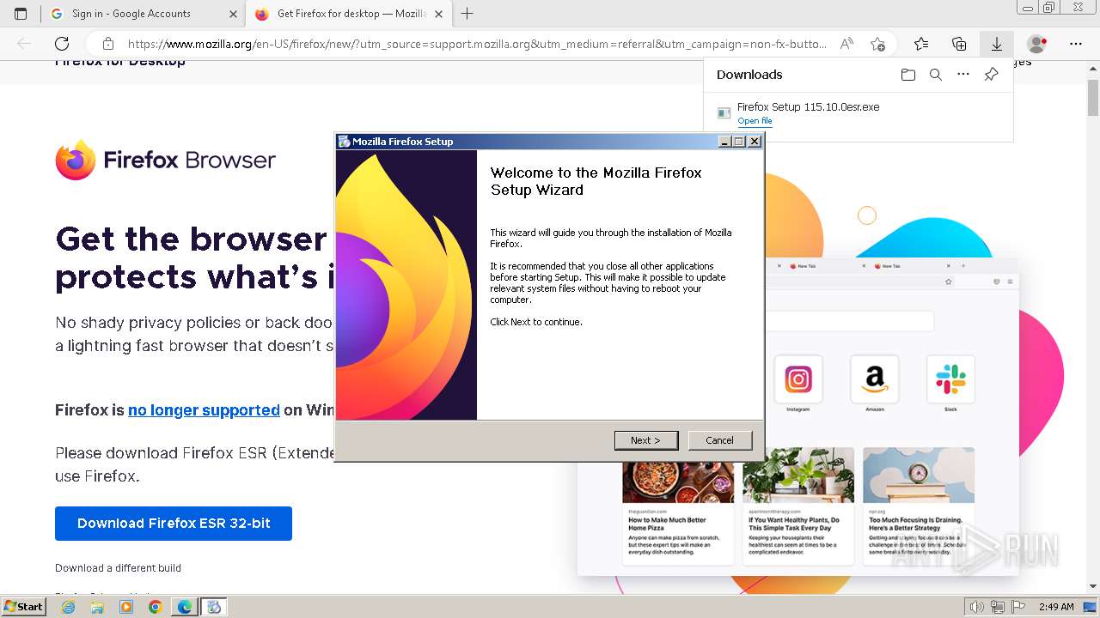Switch to Microsoft Edge taskbar button

coord(185,607)
